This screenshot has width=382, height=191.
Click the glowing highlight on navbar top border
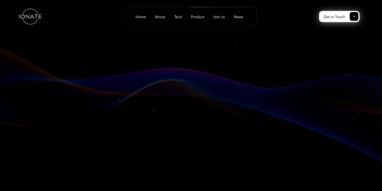196,7
